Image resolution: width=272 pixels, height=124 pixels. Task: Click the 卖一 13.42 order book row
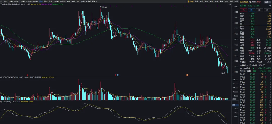tap(255, 24)
